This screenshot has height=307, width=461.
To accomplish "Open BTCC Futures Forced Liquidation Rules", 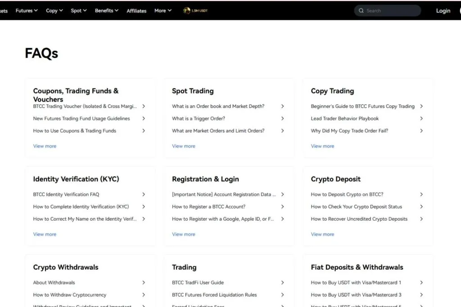I will [214, 295].
